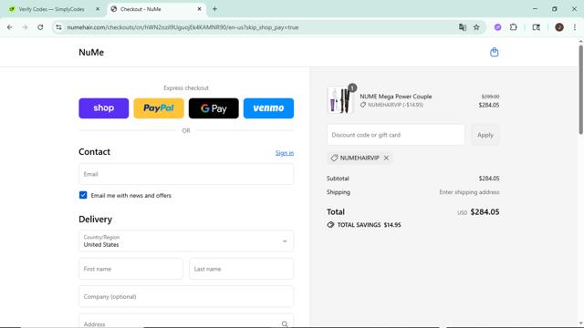Screen dimensions: 584x328
Task: Click the Express checkout heading
Action: (x=186, y=87)
